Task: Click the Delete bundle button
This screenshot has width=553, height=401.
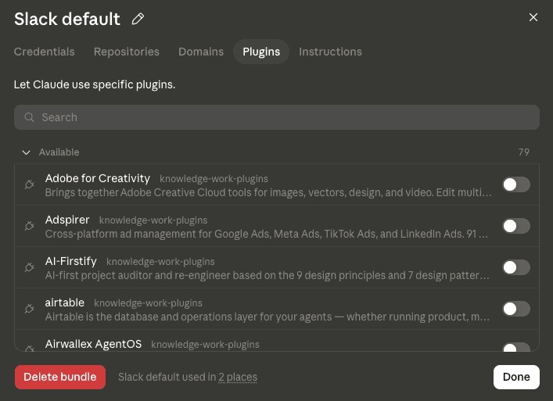Action: click(x=60, y=377)
